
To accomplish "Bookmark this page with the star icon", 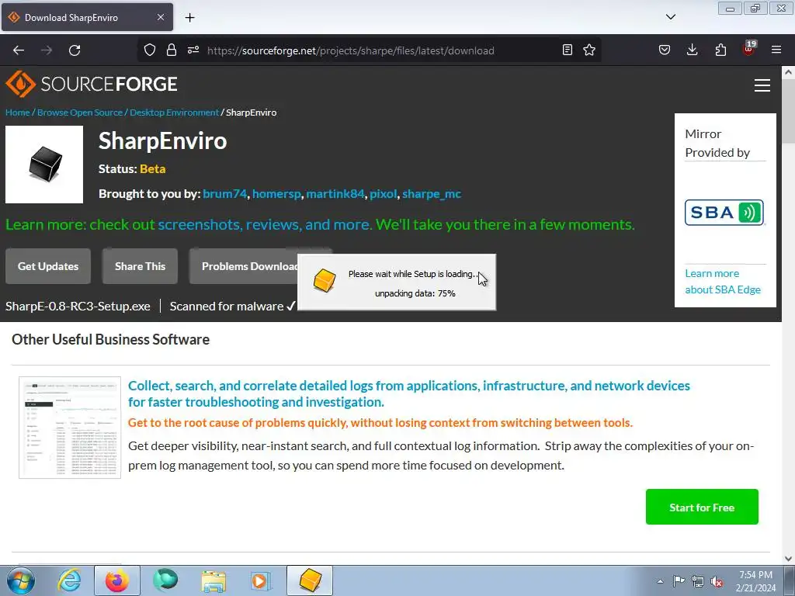I will [589, 50].
